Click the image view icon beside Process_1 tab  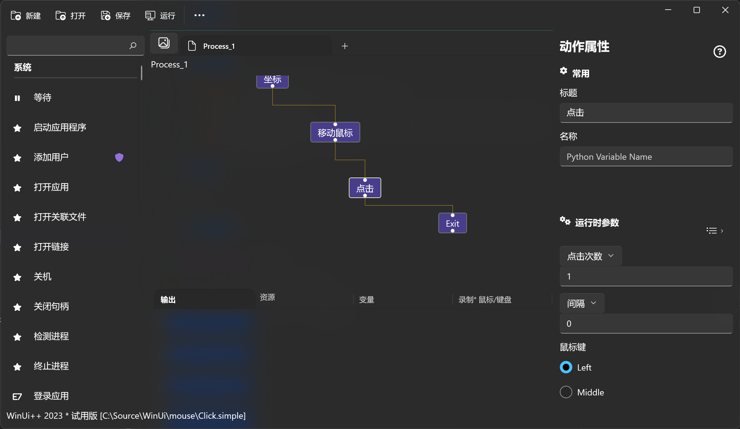164,43
